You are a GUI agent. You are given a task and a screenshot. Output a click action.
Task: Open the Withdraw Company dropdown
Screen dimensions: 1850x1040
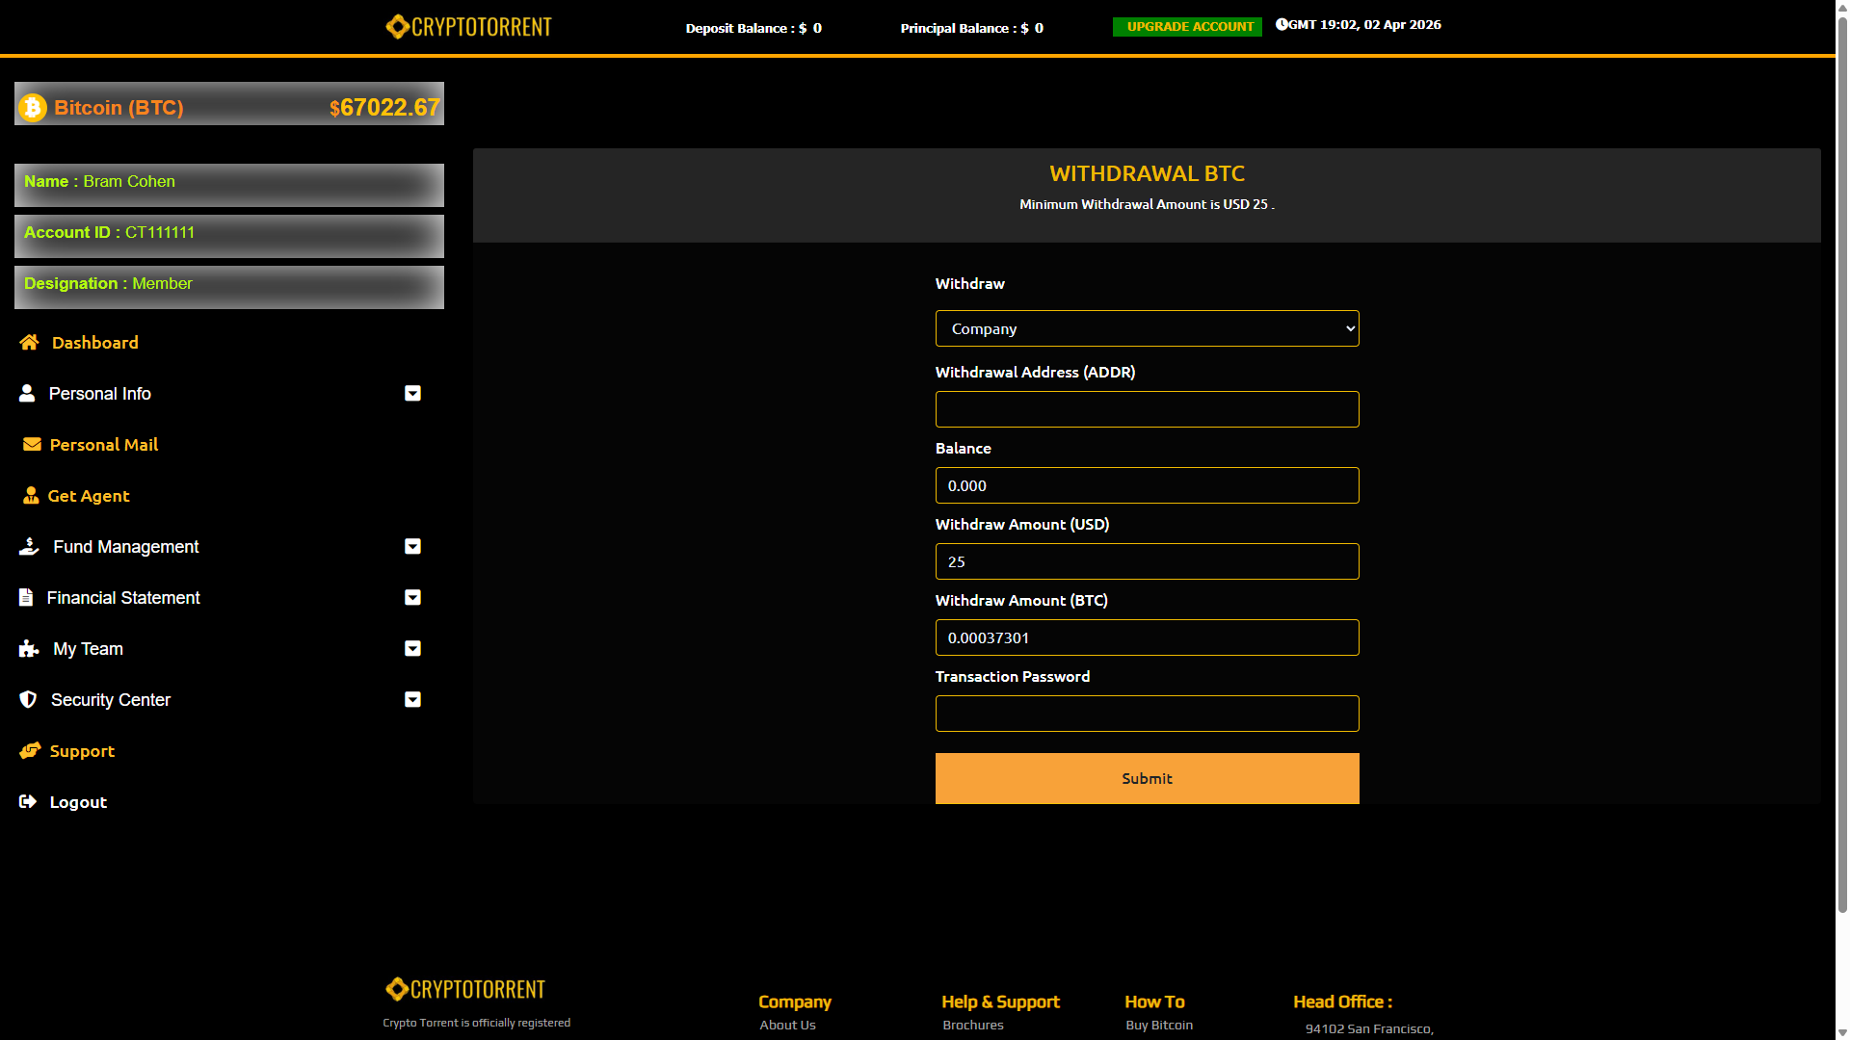point(1147,328)
